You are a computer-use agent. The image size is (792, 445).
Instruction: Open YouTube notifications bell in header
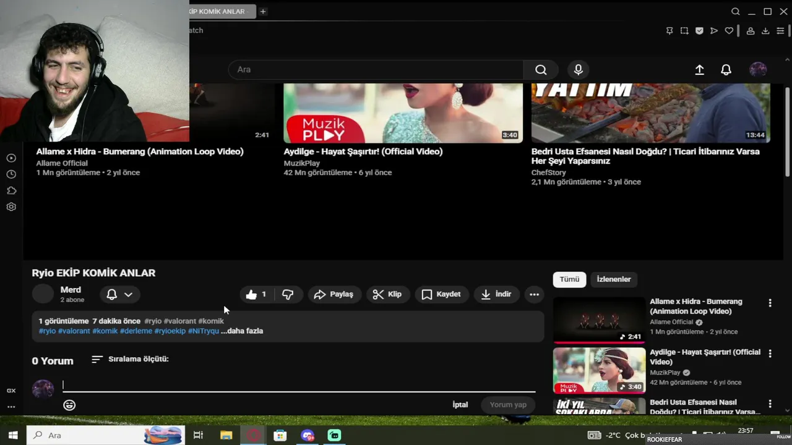click(x=726, y=70)
